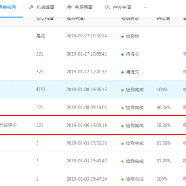Click the 检测状态 column header

point(130,19)
